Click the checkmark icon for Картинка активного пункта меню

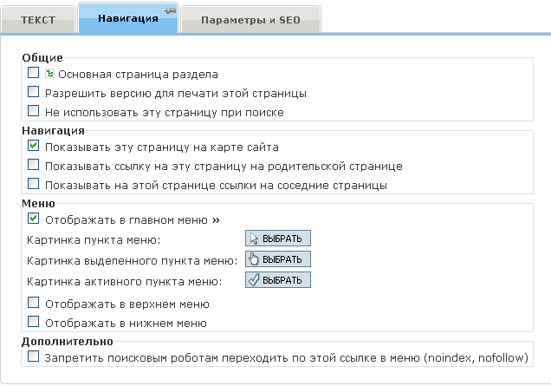tap(254, 279)
